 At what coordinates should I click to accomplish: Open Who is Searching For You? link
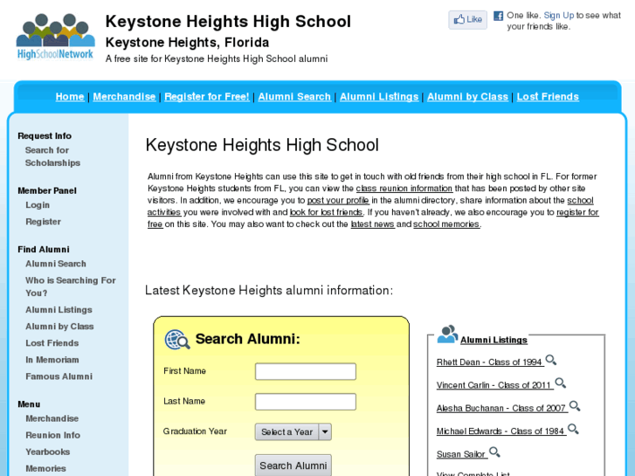pos(71,286)
